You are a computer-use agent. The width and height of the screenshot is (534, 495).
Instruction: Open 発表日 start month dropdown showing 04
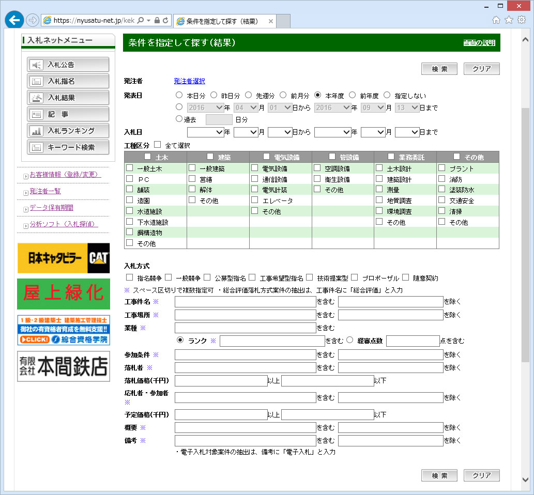pyautogui.click(x=246, y=107)
